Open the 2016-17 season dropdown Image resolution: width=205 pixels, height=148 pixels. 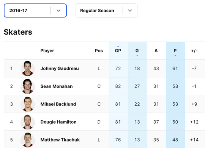tap(35, 11)
